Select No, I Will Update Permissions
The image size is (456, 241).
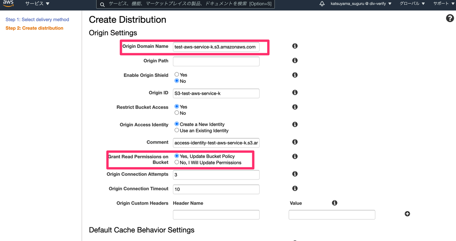(177, 162)
